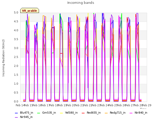Click the VR_arable annotation label
The height and width of the screenshot is (122, 162).
(30, 11)
